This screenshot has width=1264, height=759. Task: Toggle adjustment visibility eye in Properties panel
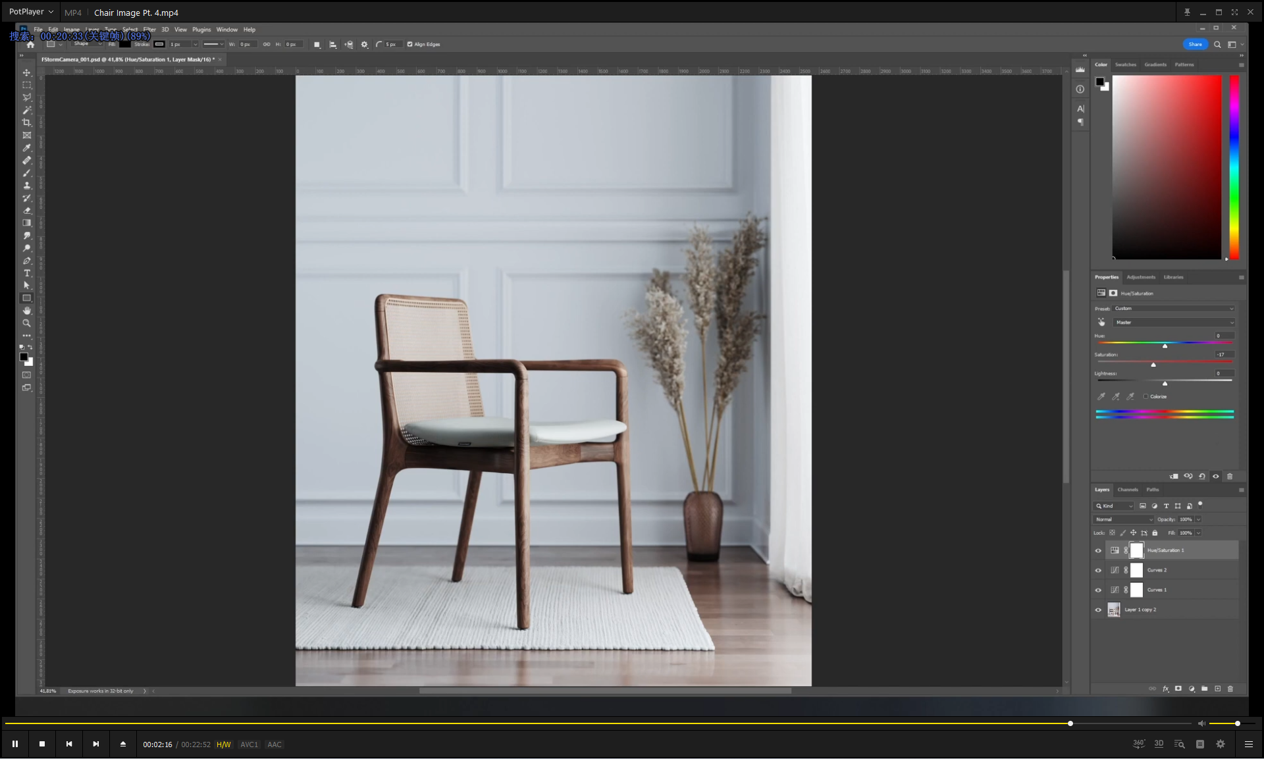[x=1216, y=477]
